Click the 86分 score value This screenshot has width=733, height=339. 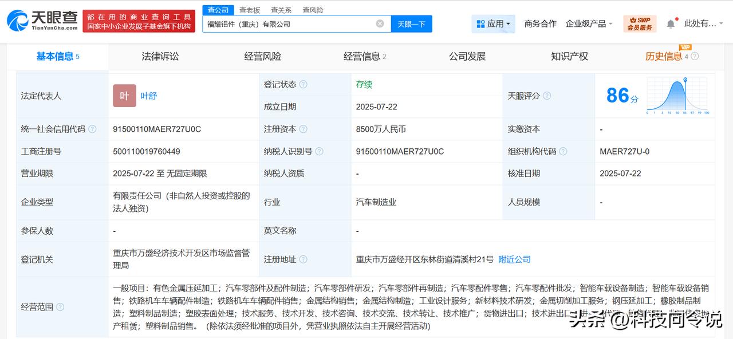(622, 95)
